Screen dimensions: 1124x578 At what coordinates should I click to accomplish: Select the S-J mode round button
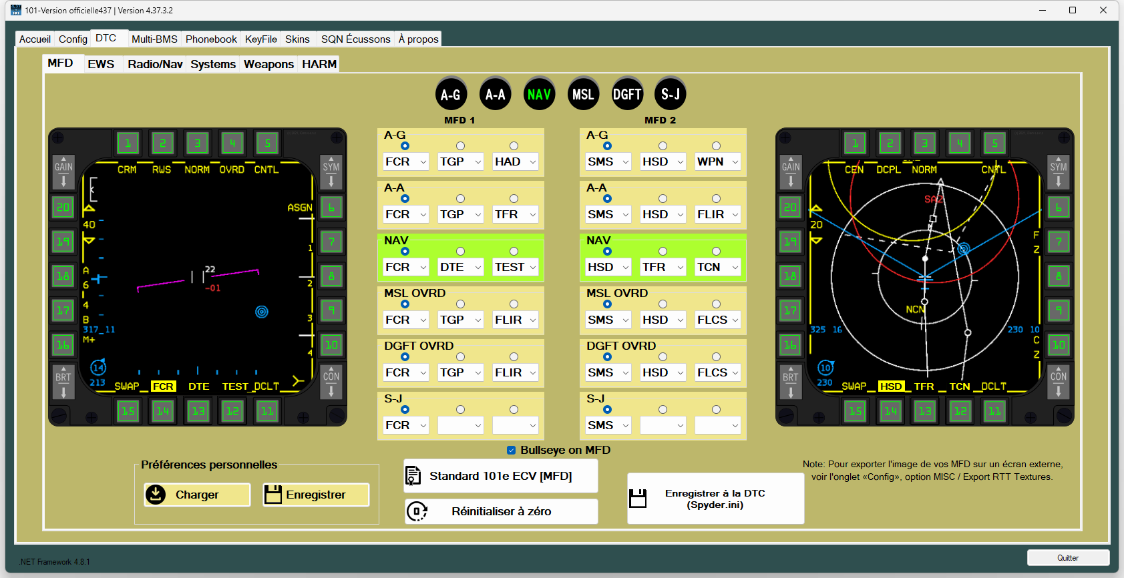tap(670, 95)
